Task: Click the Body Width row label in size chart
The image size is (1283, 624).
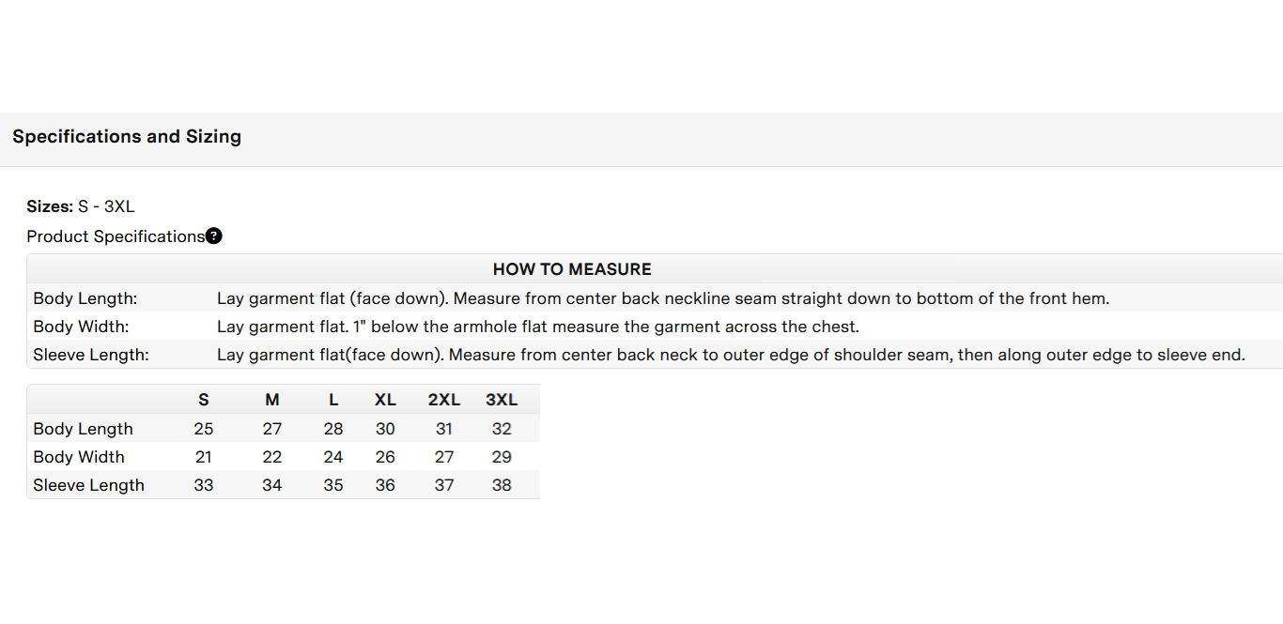Action: pyautogui.click(x=79, y=457)
